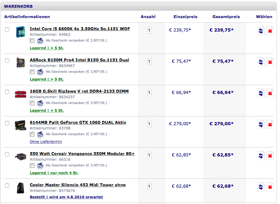Viewport: 280px width, 204px height.
Task: Click the G.Skill RipJaws RAM thumbnail
Action: click(x=21, y=94)
